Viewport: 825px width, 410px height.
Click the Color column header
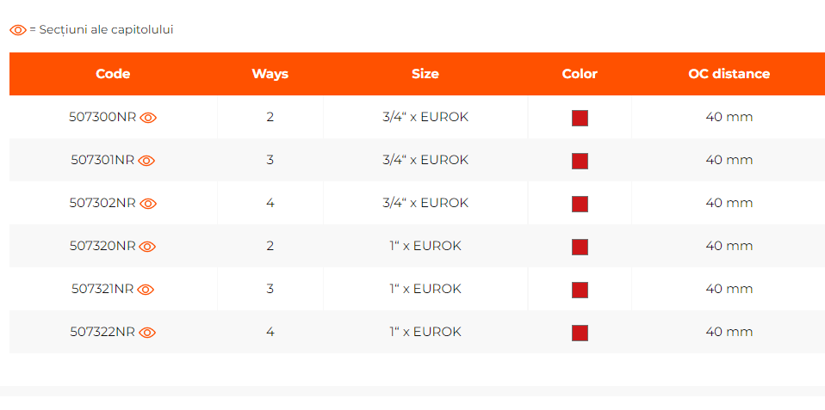click(x=580, y=74)
